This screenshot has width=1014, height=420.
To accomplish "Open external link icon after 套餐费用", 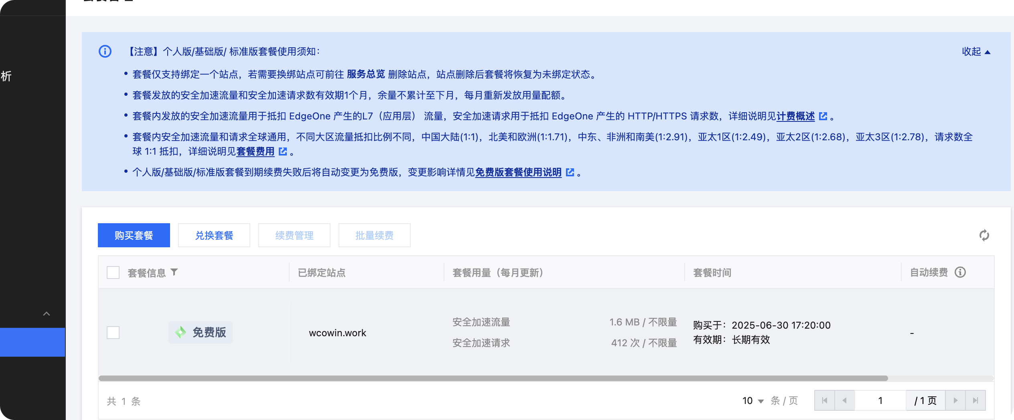I will [x=283, y=151].
